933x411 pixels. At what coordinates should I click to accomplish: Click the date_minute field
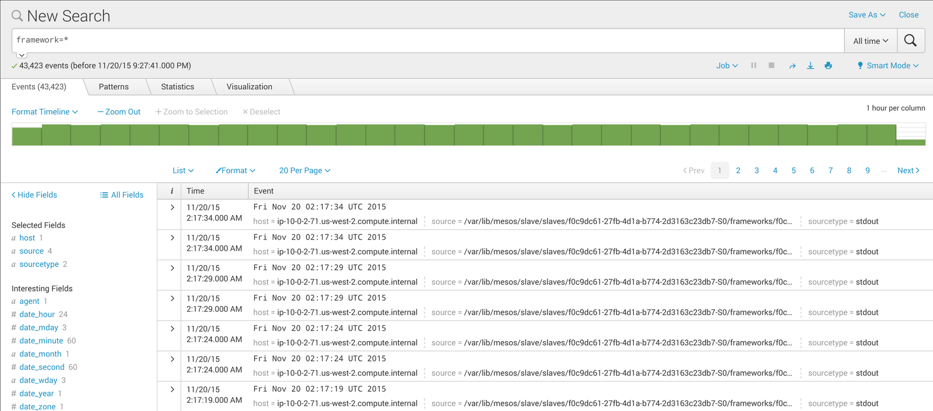41,341
